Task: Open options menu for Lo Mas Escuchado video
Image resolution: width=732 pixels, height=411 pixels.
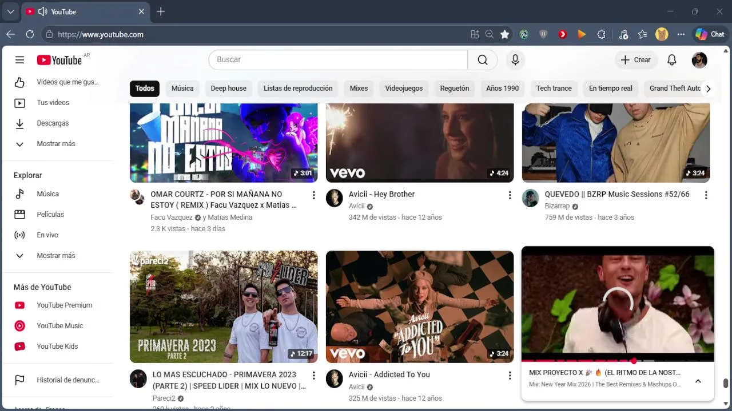Action: point(313,376)
